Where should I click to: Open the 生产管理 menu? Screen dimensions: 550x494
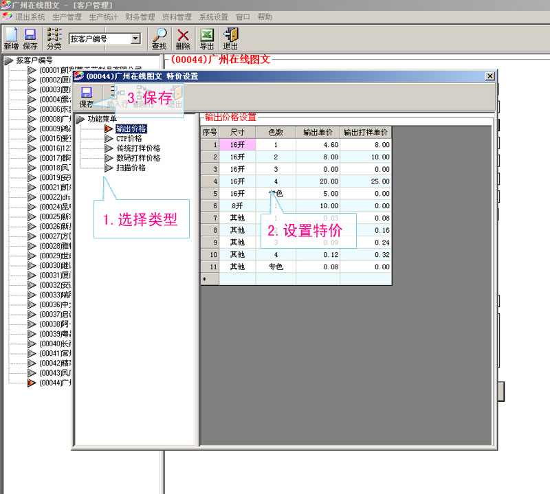67,16
